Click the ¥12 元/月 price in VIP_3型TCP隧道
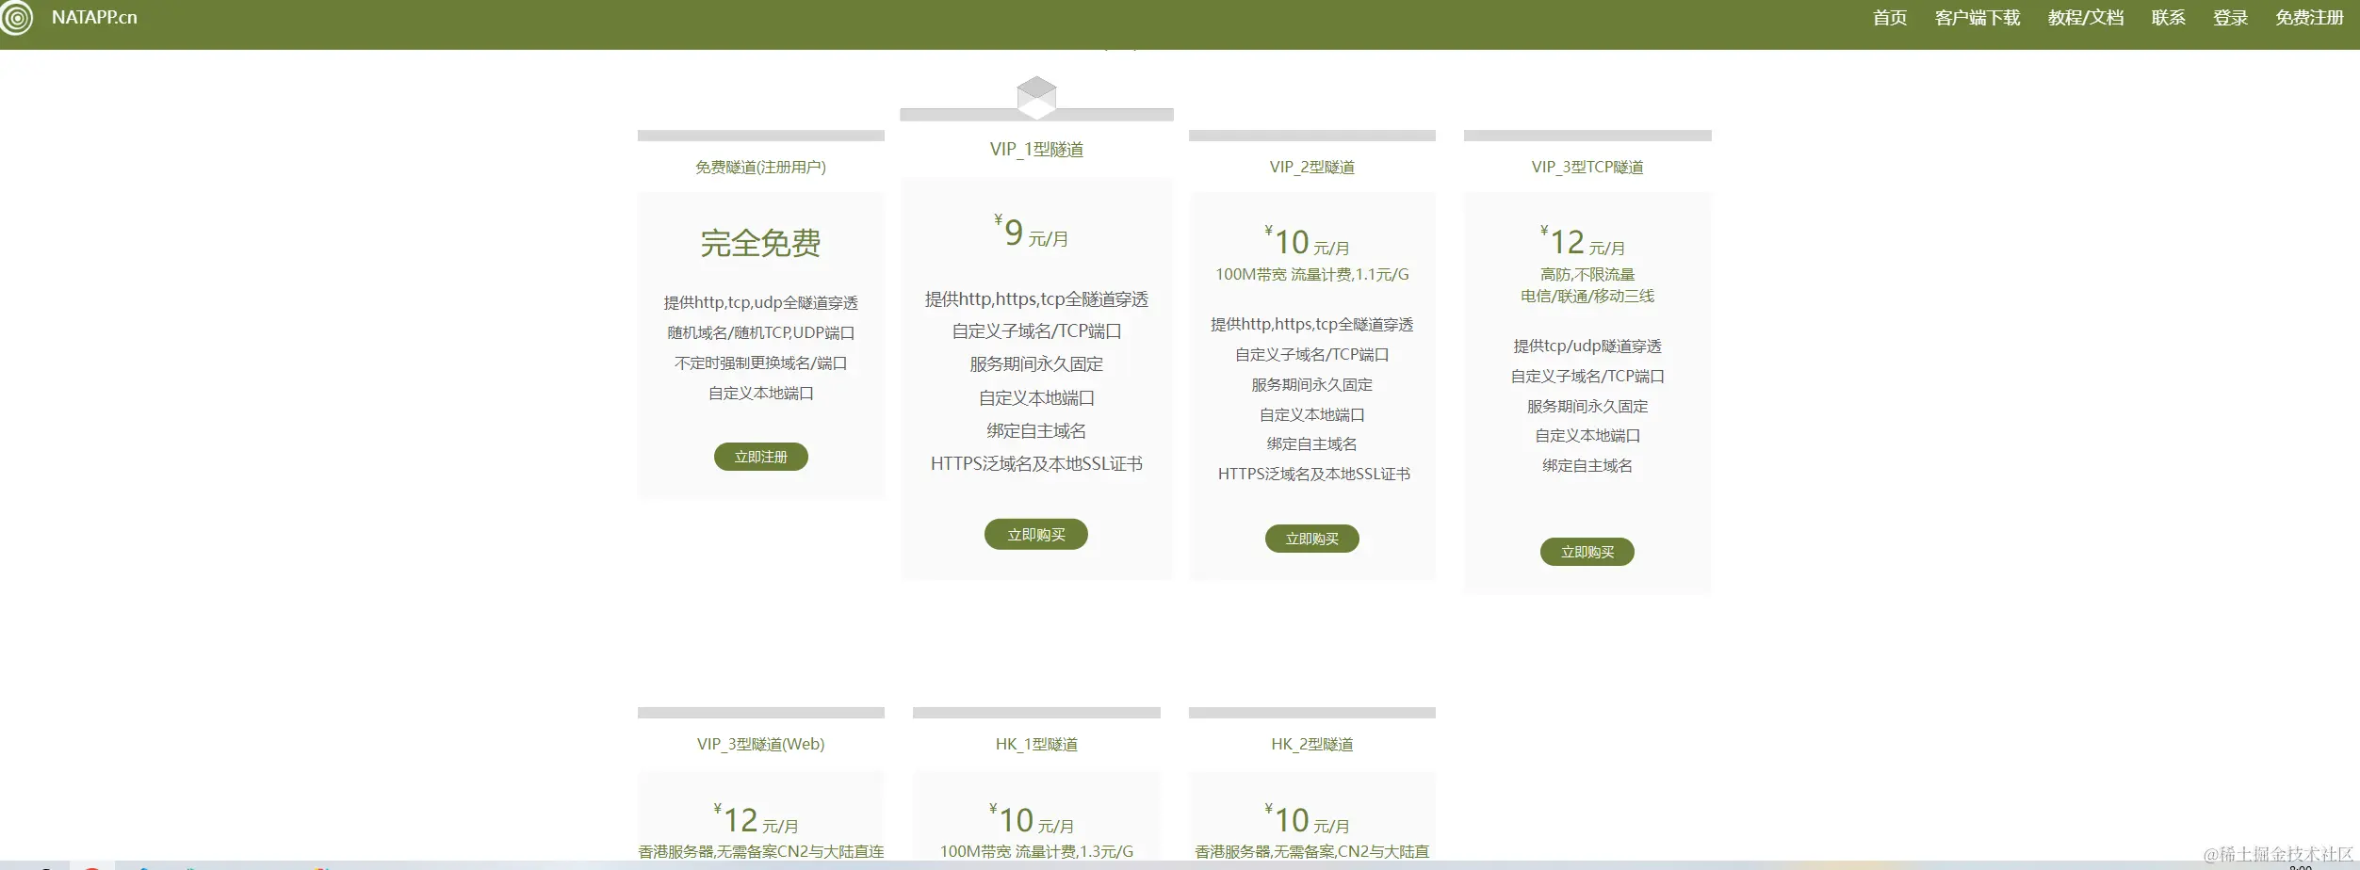Viewport: 2360px width, 870px height. point(1583,241)
